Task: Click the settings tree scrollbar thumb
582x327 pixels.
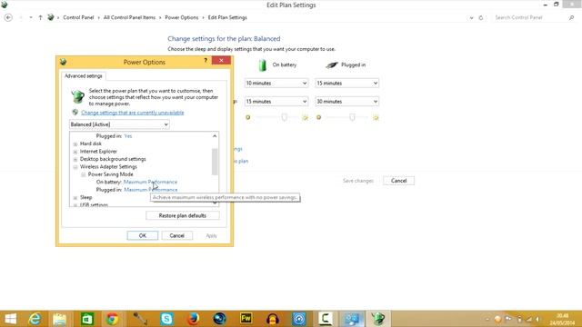Action: tap(215, 162)
